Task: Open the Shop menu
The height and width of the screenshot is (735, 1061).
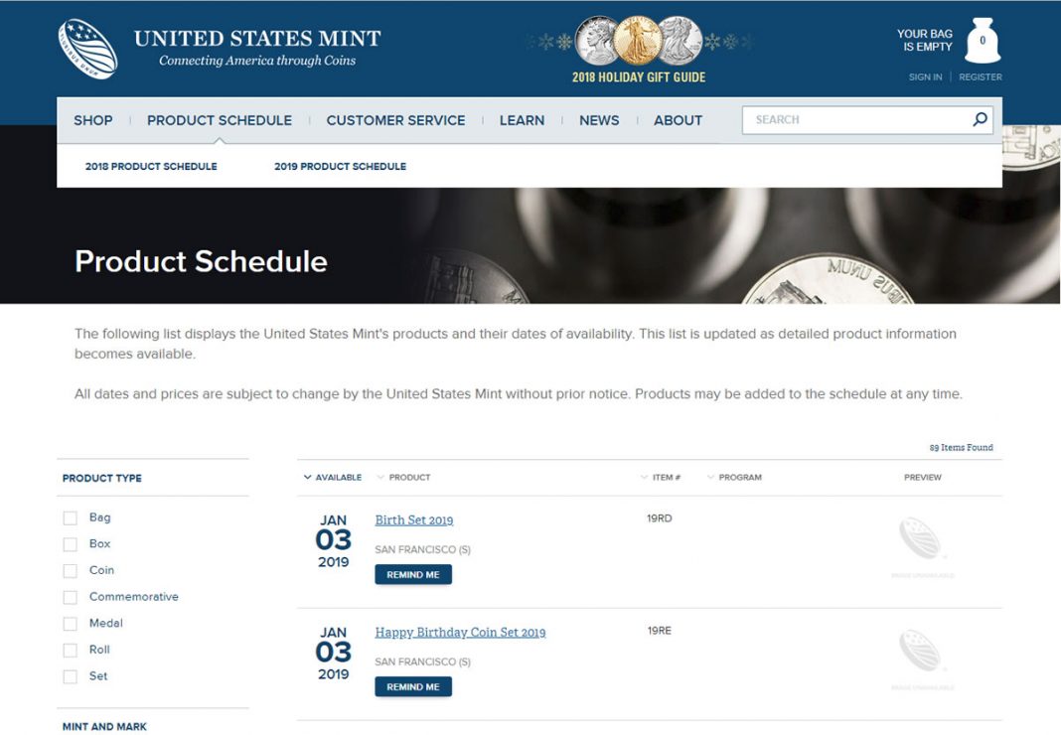Action: click(x=93, y=120)
